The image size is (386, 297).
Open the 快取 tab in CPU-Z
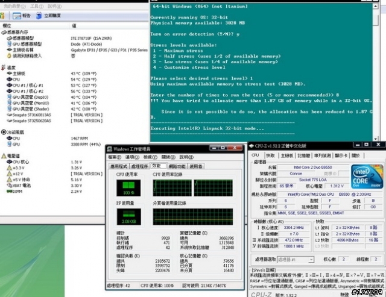[x=270, y=155]
